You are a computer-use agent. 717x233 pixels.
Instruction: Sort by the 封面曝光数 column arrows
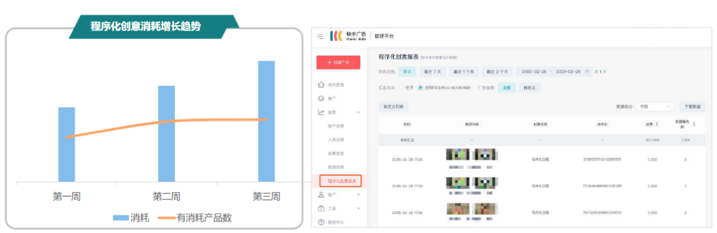pos(694,124)
